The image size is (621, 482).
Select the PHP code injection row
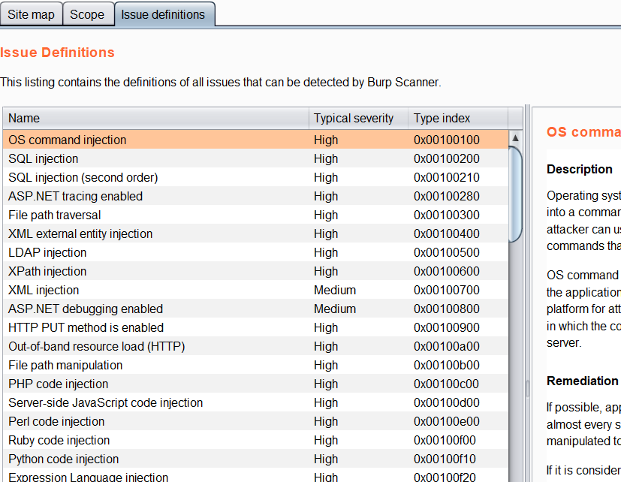point(255,384)
